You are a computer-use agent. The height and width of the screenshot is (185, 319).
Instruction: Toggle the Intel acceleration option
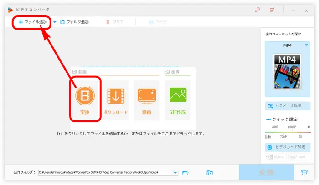[x=300, y=157]
